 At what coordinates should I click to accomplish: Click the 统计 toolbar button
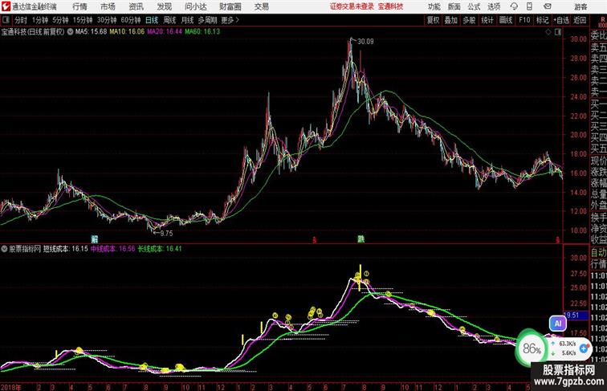(487, 20)
